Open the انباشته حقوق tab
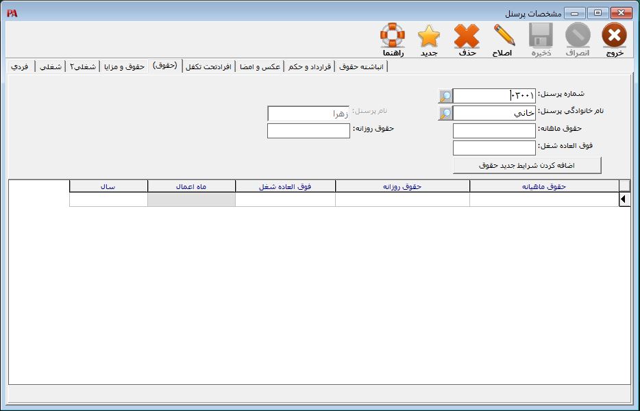This screenshot has width=640, height=411. (362, 66)
